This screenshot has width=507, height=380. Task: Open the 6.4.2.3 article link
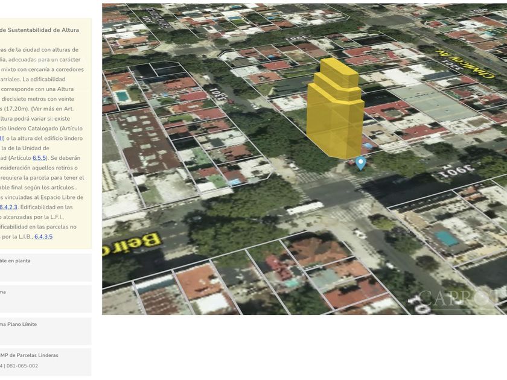point(8,207)
